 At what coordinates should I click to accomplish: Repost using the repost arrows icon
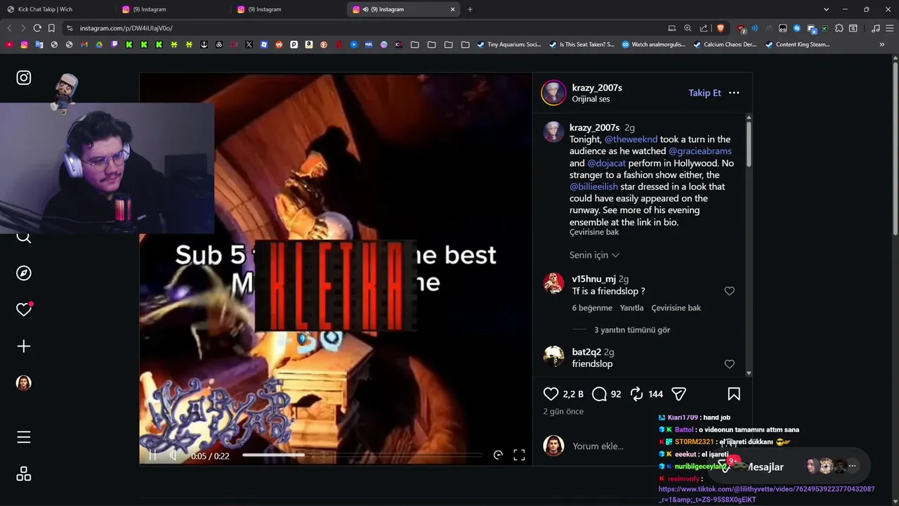tap(637, 394)
